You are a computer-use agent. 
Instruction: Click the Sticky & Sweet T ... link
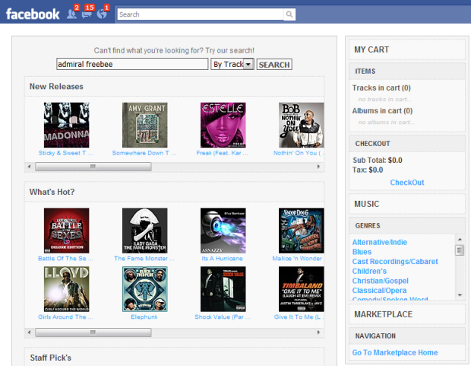pyautogui.click(x=66, y=153)
